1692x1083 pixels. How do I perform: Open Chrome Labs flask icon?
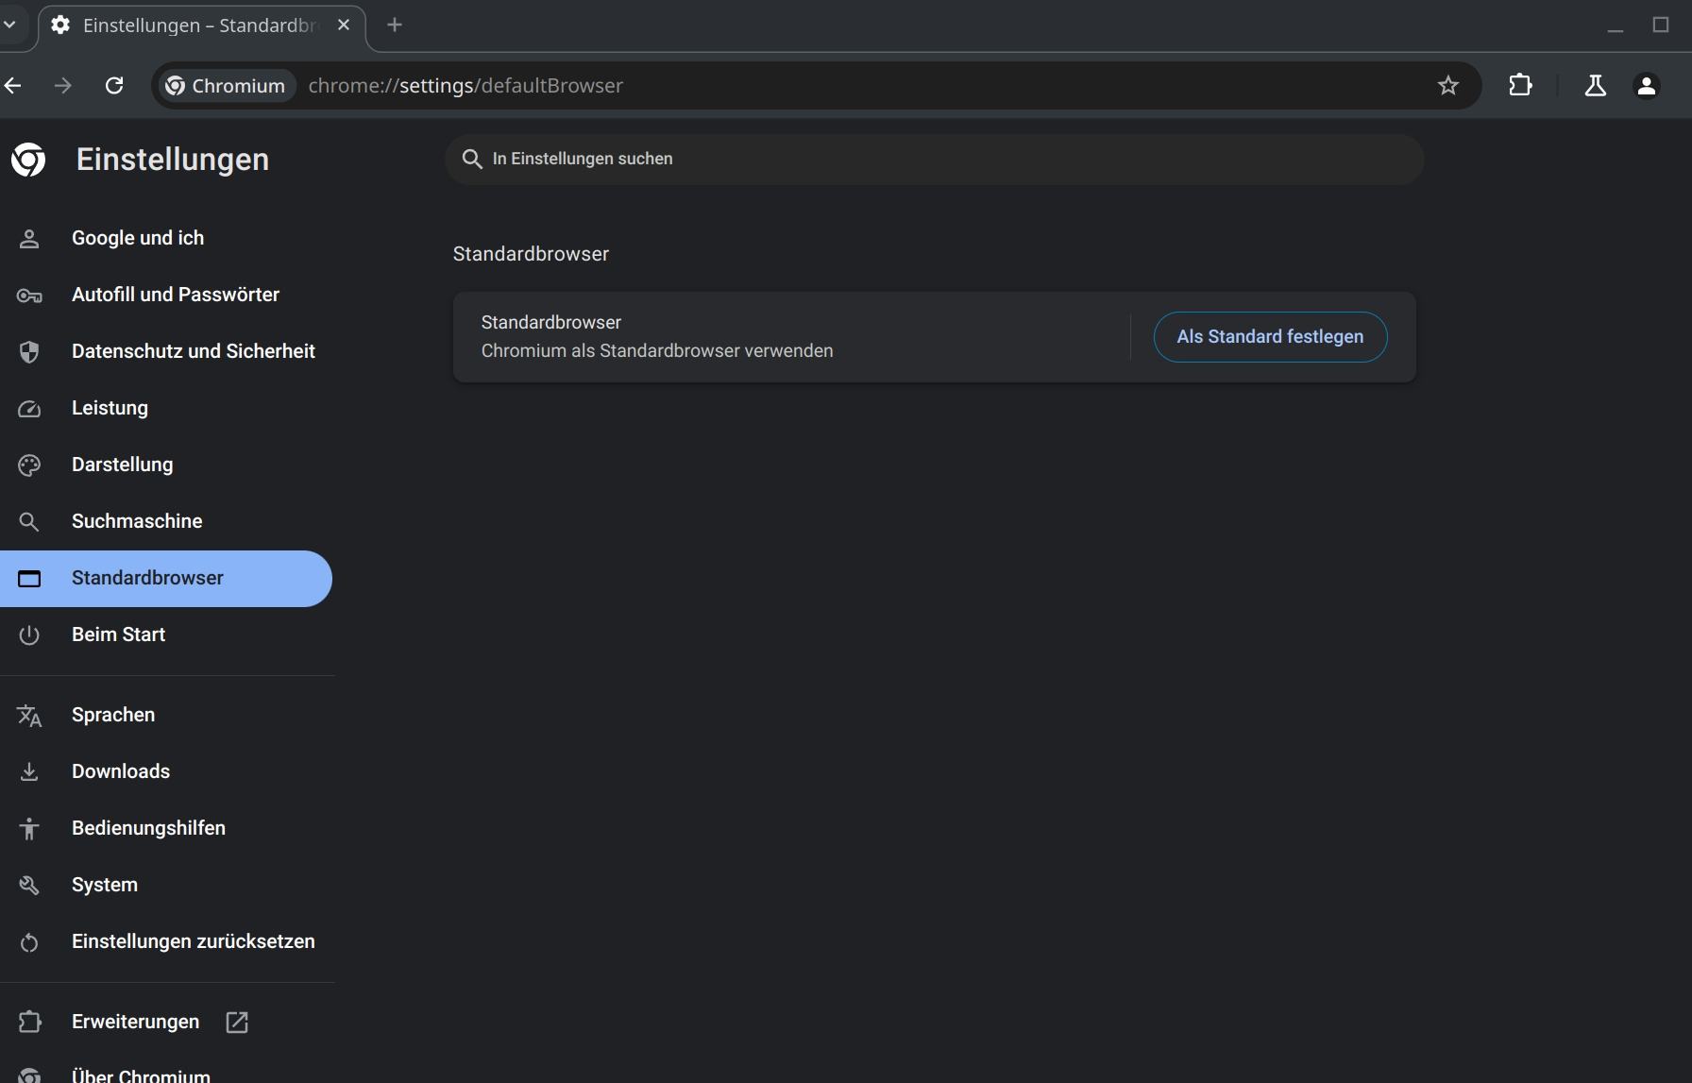[1595, 86]
